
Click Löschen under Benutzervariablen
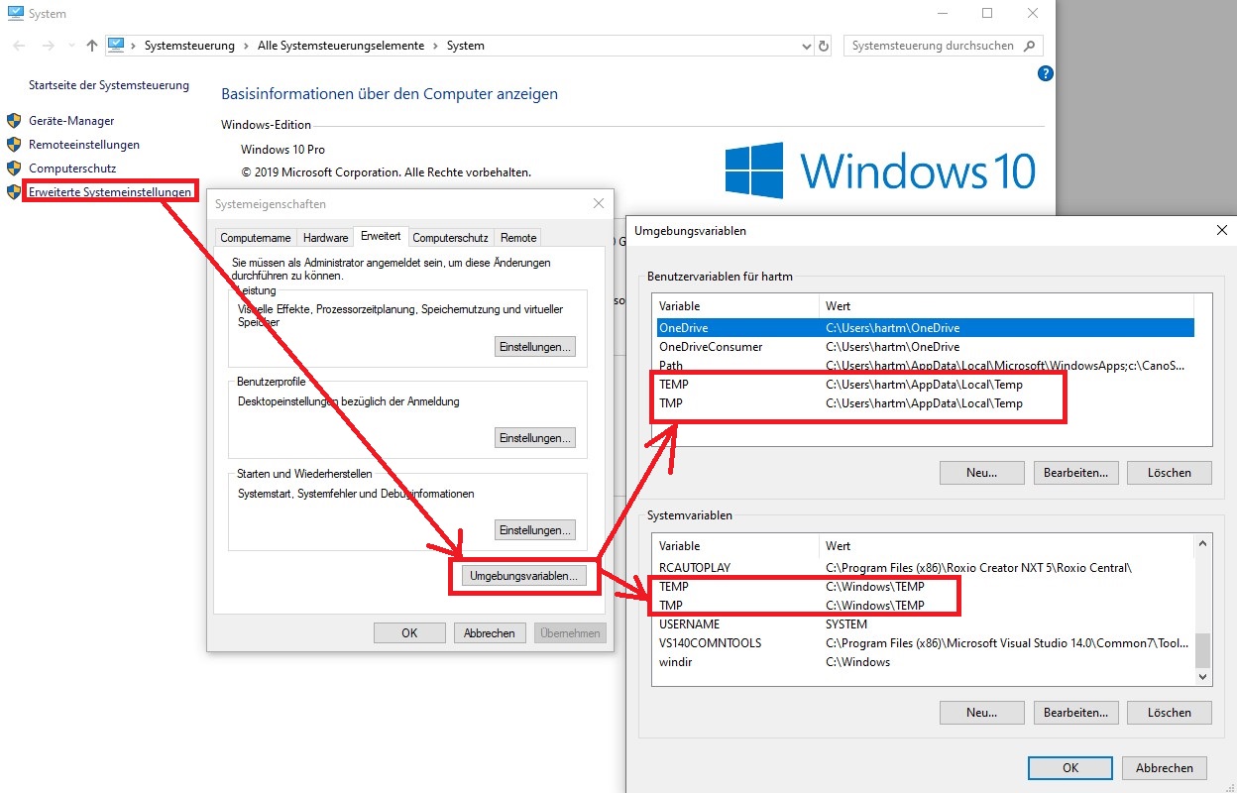[x=1170, y=473]
